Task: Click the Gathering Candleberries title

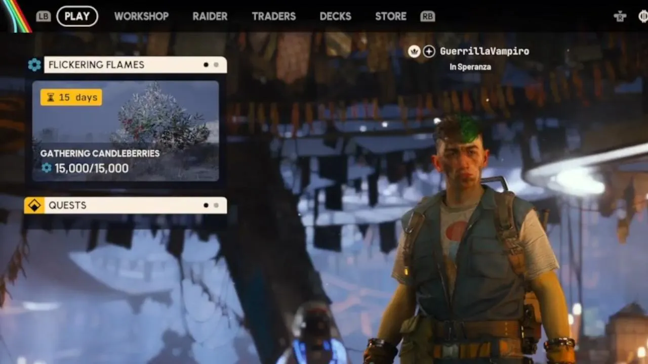Action: click(100, 153)
